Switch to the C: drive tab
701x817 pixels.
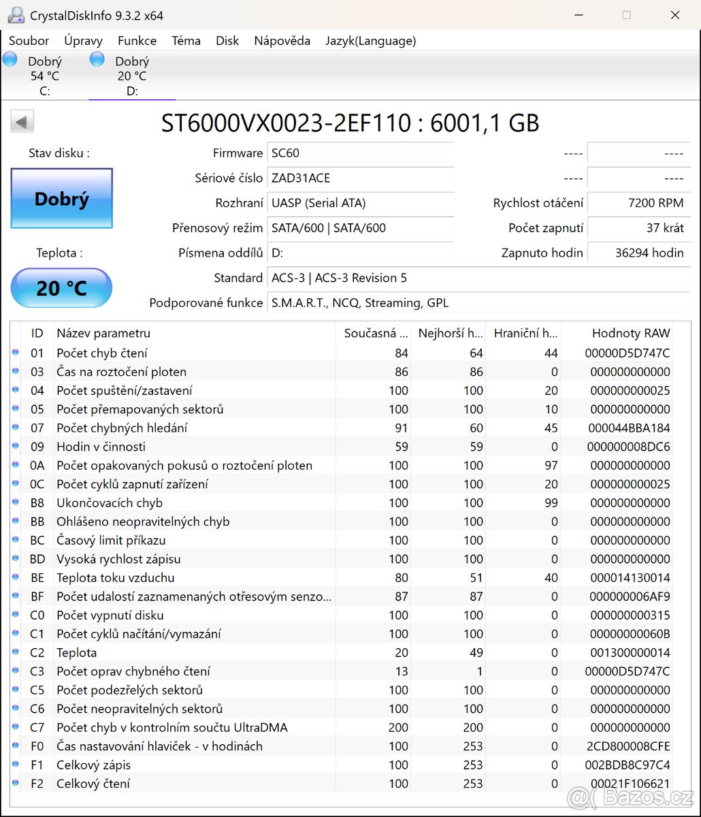[x=44, y=75]
